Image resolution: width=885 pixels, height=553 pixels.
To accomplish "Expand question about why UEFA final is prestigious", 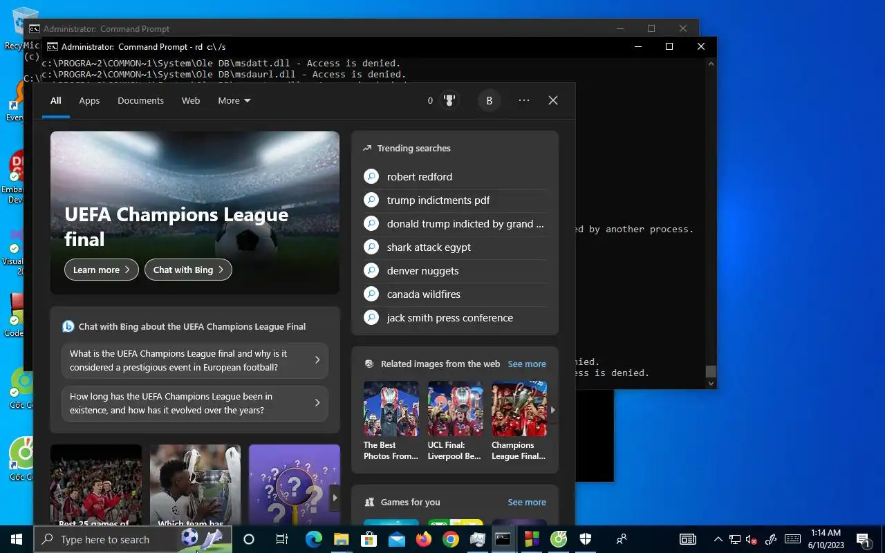I will [x=195, y=360].
